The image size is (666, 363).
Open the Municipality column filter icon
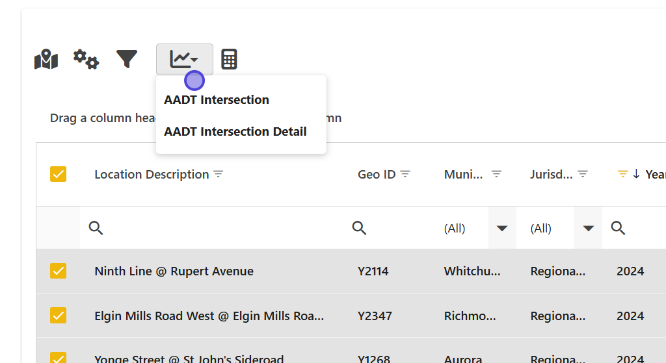click(496, 174)
